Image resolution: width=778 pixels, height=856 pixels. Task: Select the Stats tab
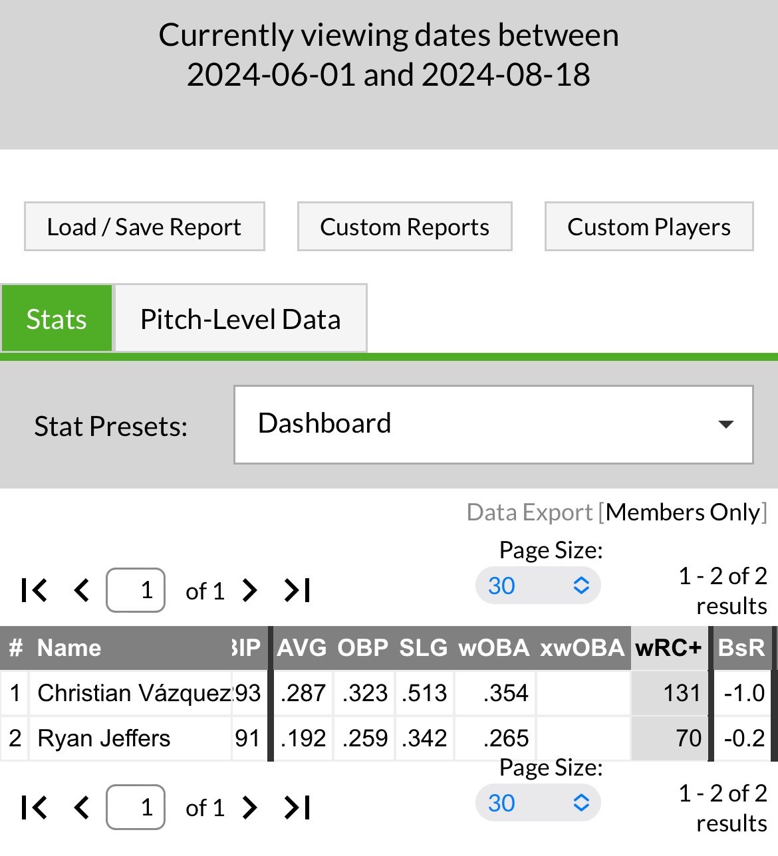(57, 319)
